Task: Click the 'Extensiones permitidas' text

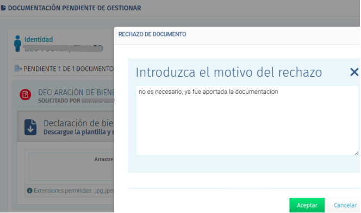Action: (64, 191)
